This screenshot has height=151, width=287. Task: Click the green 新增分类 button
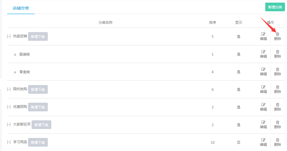[275, 7]
